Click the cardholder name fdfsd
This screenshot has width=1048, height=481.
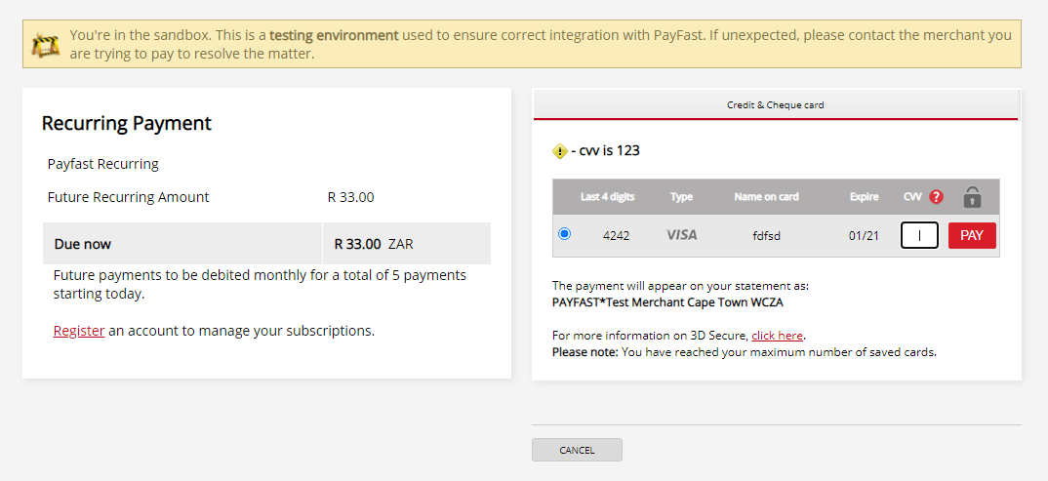(766, 236)
